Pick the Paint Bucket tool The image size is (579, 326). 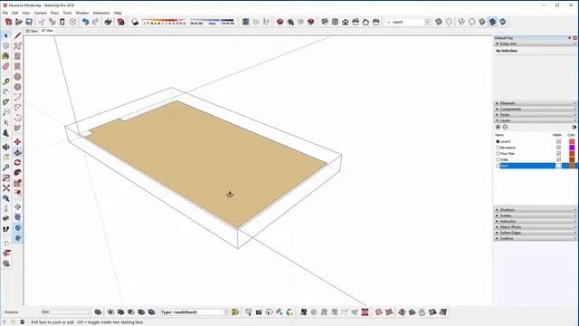(6, 56)
